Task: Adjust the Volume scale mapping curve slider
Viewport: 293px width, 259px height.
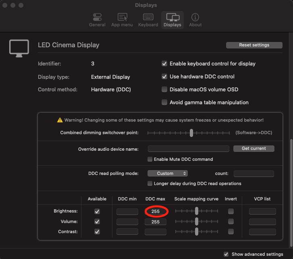Action: point(197,221)
